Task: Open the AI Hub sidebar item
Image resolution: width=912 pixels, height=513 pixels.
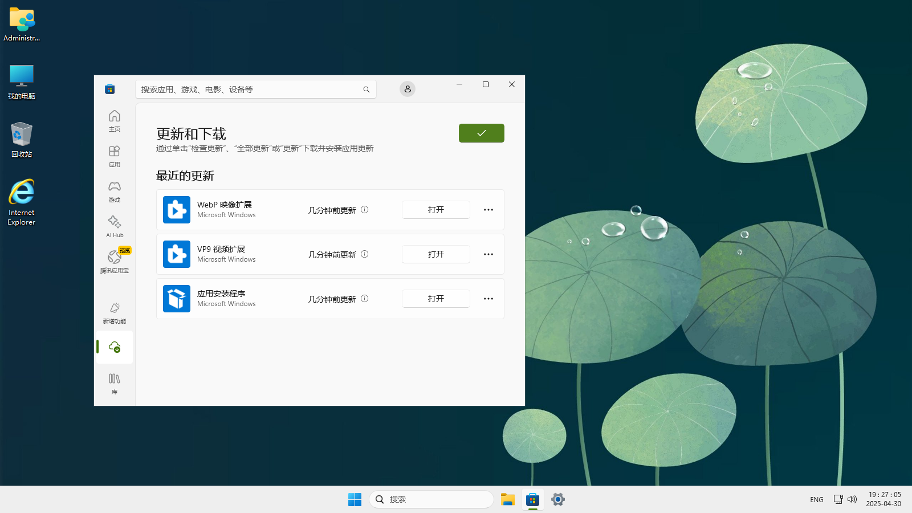Action: coord(115,227)
